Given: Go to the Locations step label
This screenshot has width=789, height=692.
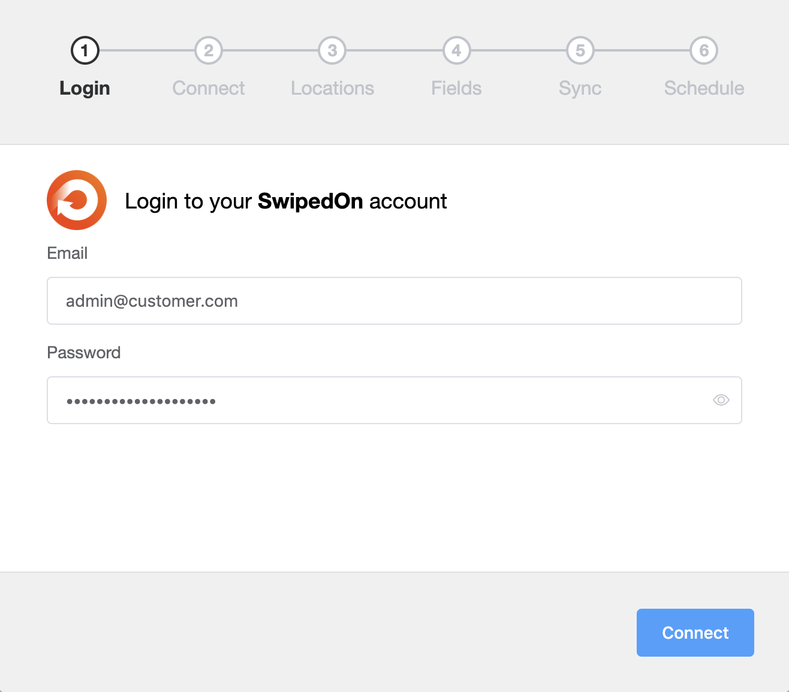Looking at the screenshot, I should click(x=333, y=88).
